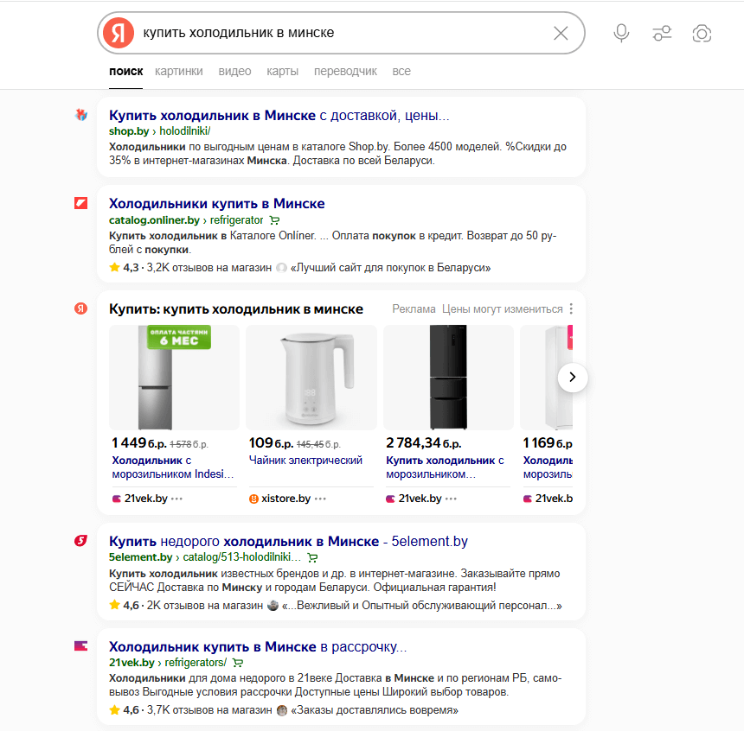Screen dimensions: 744x731
Task: Click 'Лучший сайт для покупок в Беларуси' review
Action: (x=390, y=267)
